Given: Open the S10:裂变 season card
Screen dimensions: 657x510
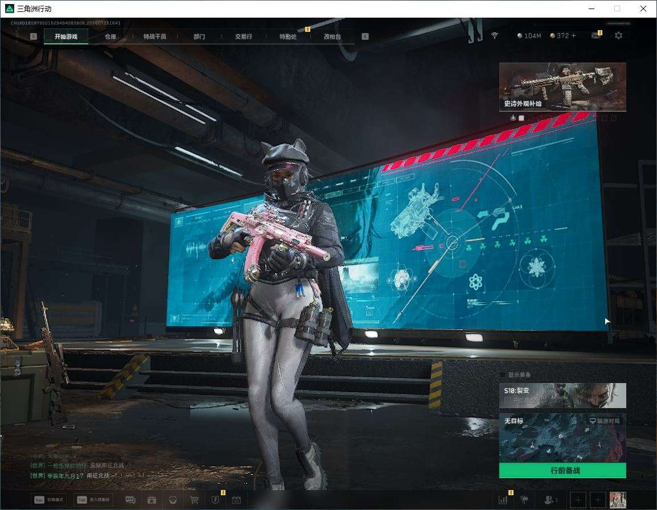Looking at the screenshot, I should [562, 395].
